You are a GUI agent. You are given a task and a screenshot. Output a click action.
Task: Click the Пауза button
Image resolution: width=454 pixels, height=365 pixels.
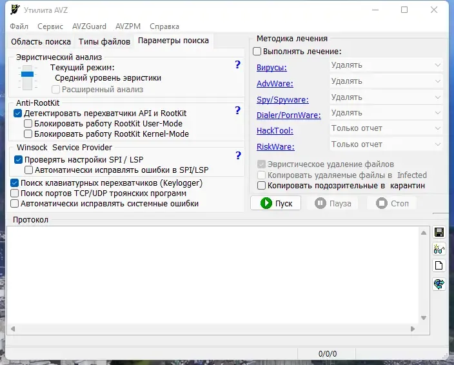333,203
